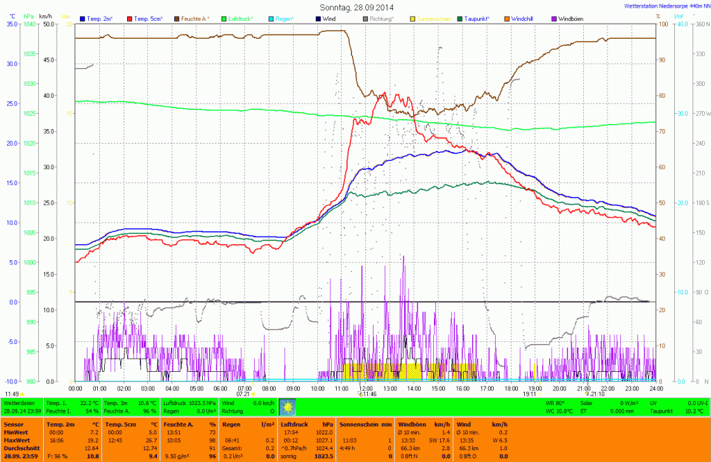Click the blue Temp. 2m legend square
The width and height of the screenshot is (711, 462).
coord(83,18)
